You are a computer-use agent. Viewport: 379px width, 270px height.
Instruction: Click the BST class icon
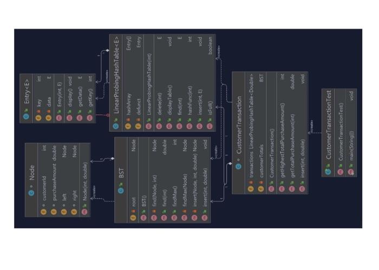(121, 191)
